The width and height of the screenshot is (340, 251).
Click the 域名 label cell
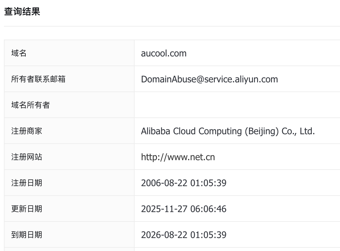point(19,53)
